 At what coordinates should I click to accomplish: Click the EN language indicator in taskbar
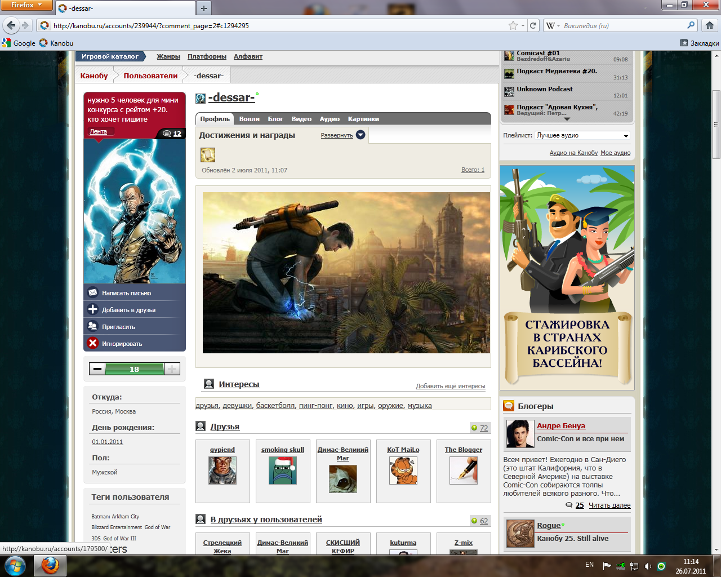pos(589,565)
